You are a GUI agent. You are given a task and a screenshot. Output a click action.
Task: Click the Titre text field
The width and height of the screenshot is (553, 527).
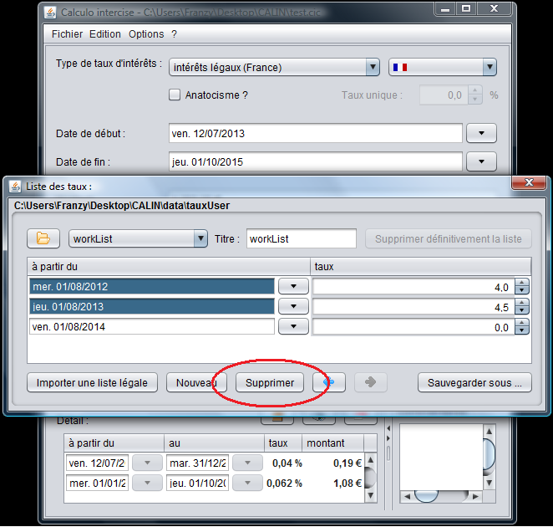[302, 238]
